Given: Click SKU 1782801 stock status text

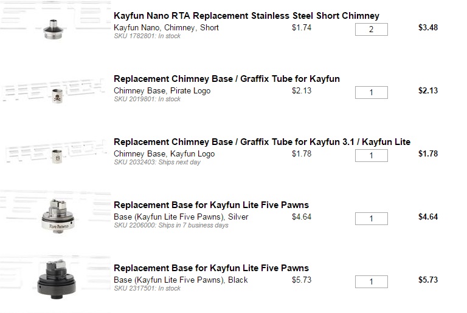Looking at the screenshot, I should click(x=147, y=36).
